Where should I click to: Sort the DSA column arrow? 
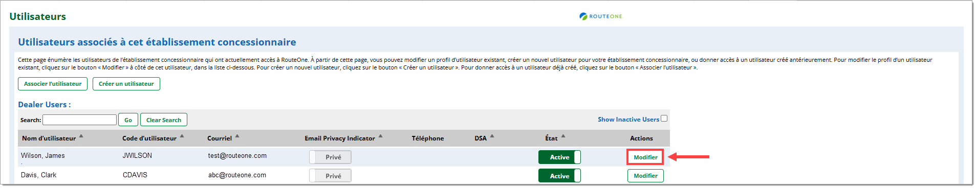pyautogui.click(x=492, y=136)
